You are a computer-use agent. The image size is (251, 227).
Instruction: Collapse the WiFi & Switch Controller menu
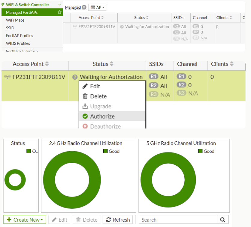tap(59, 5)
